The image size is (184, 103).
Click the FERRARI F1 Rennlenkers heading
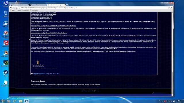coord(49,33)
